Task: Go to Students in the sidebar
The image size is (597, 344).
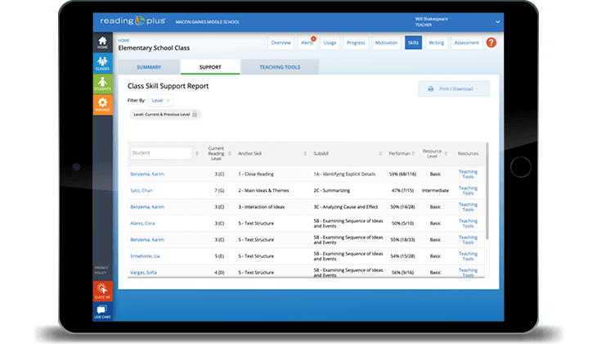Action: tap(102, 85)
